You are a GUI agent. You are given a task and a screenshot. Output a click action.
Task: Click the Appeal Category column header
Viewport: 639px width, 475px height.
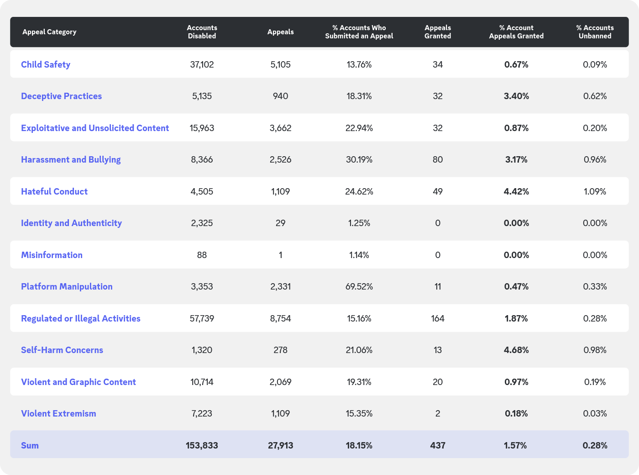[49, 32]
